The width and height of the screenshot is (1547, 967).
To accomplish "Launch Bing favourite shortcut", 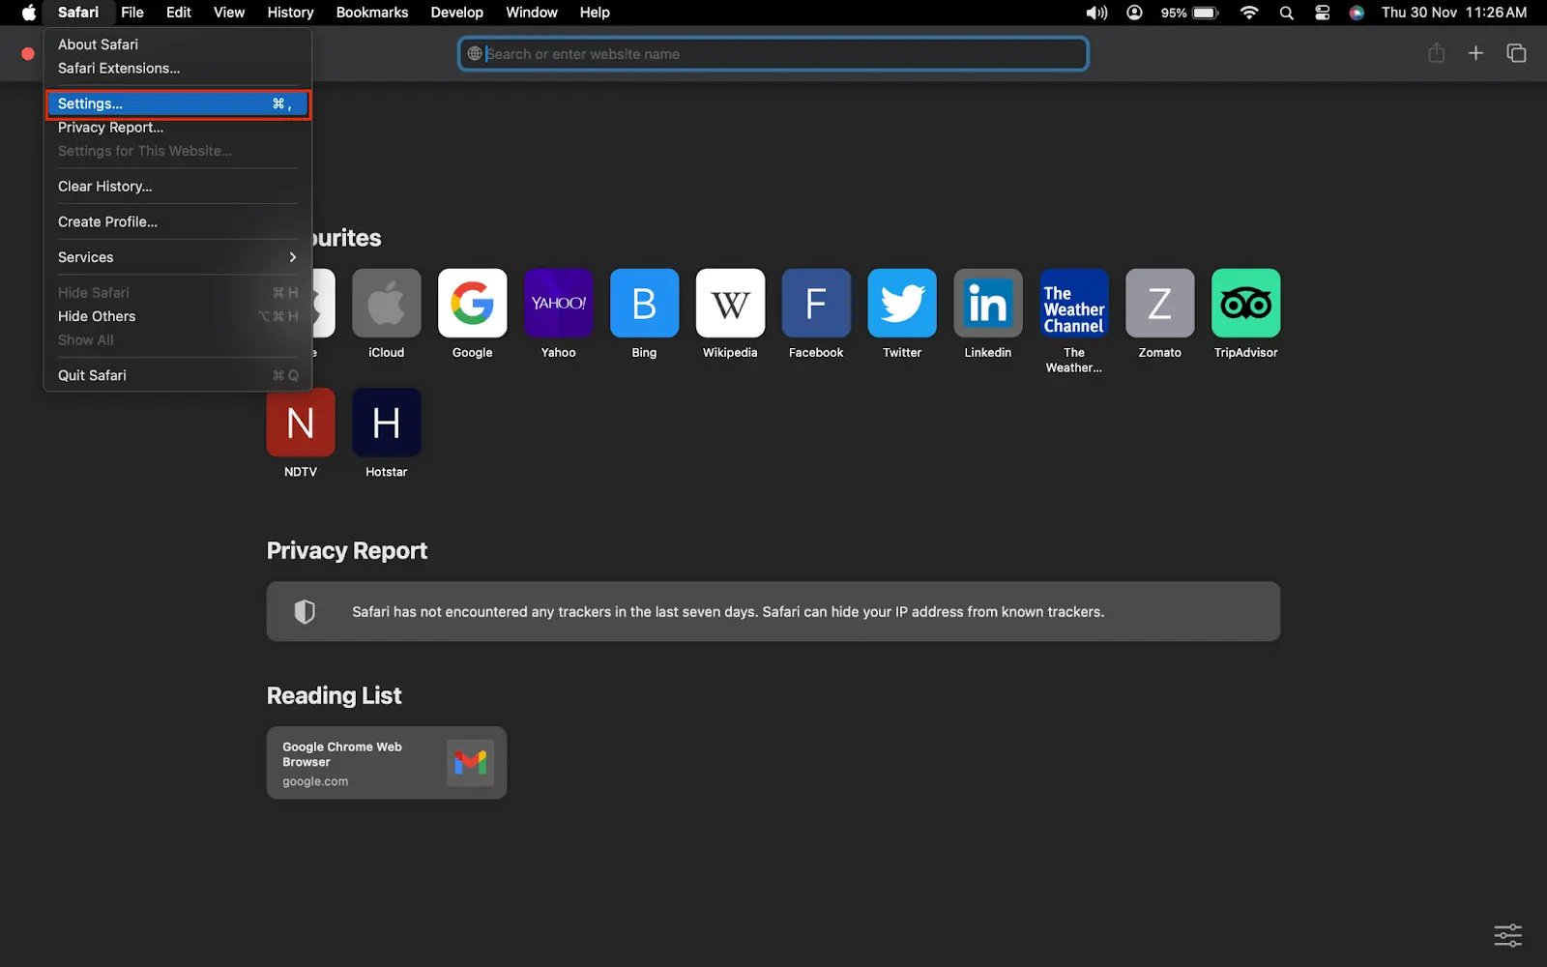I will tap(644, 303).
